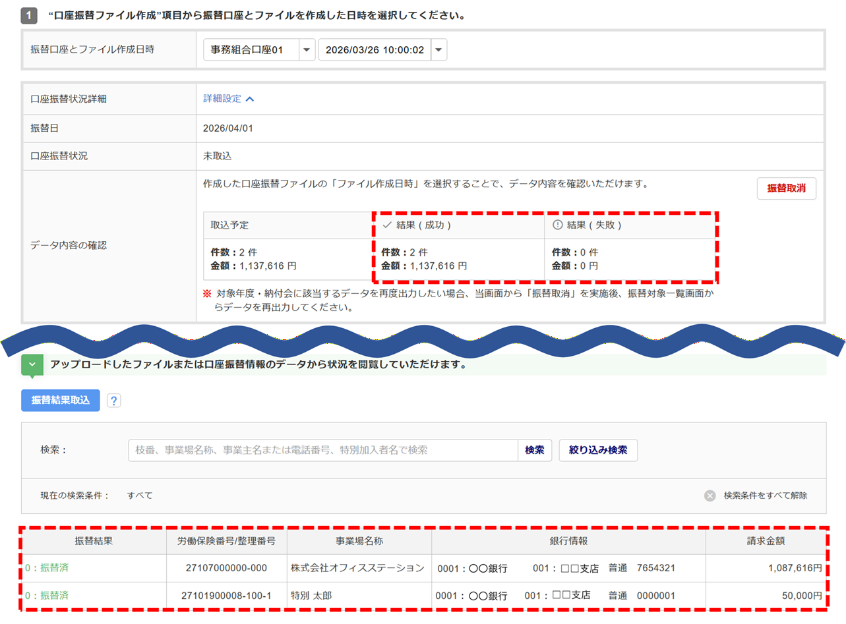Click the 検索 button
The height and width of the screenshot is (624, 846).
[x=534, y=451]
